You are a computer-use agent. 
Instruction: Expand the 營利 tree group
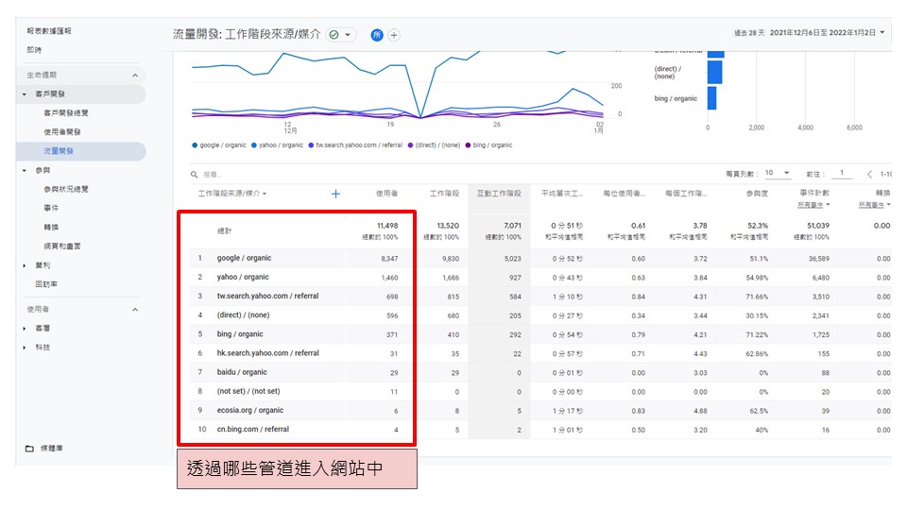25,265
